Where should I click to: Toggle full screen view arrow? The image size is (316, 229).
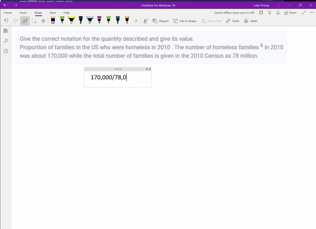click(x=304, y=13)
